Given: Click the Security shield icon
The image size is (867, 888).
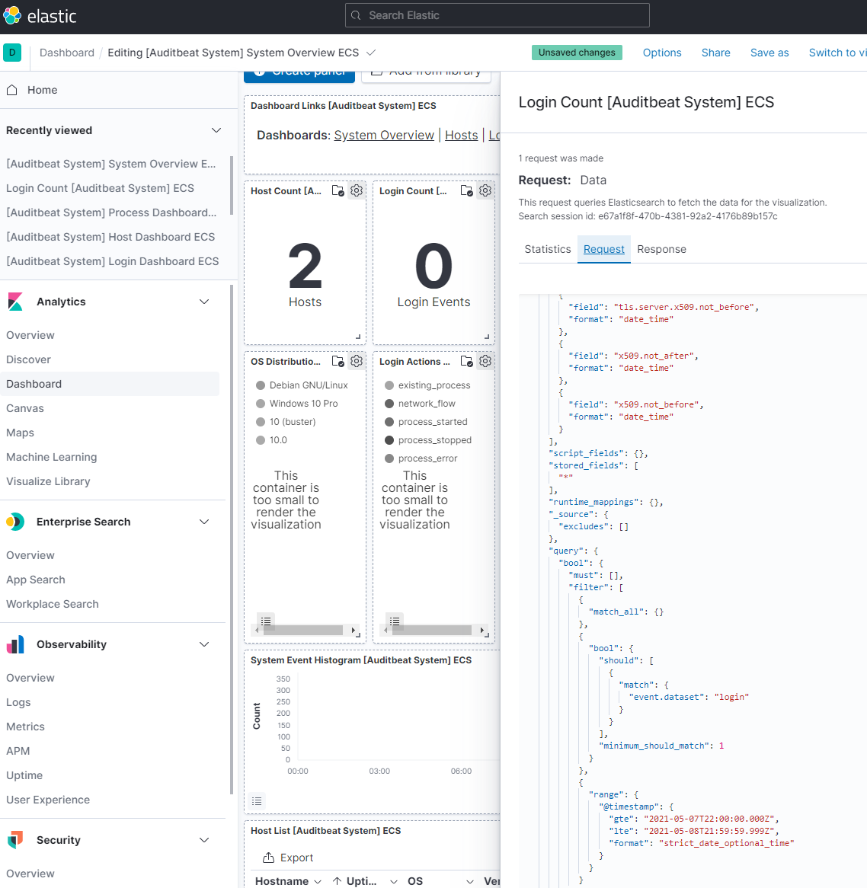Looking at the screenshot, I should pos(15,840).
